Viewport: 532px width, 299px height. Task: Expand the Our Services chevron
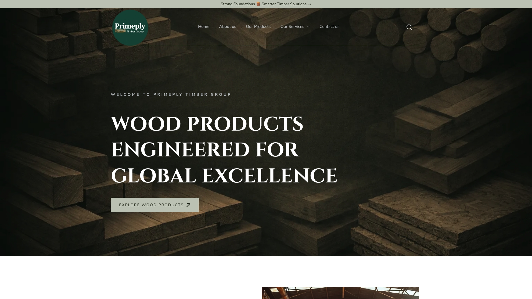click(x=308, y=27)
